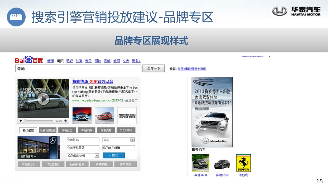Click the blue bread icon in slide title
This screenshot has width=328, height=185.
click(x=16, y=17)
